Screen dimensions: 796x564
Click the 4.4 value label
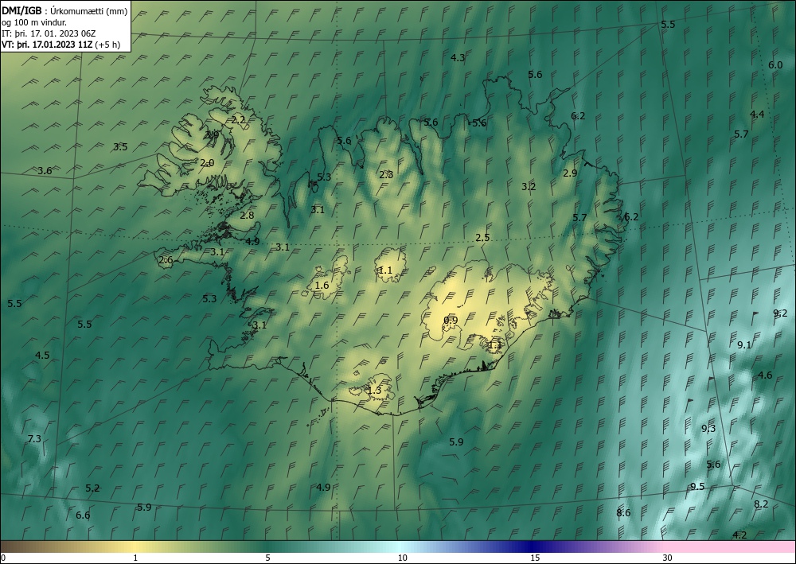pos(757,114)
